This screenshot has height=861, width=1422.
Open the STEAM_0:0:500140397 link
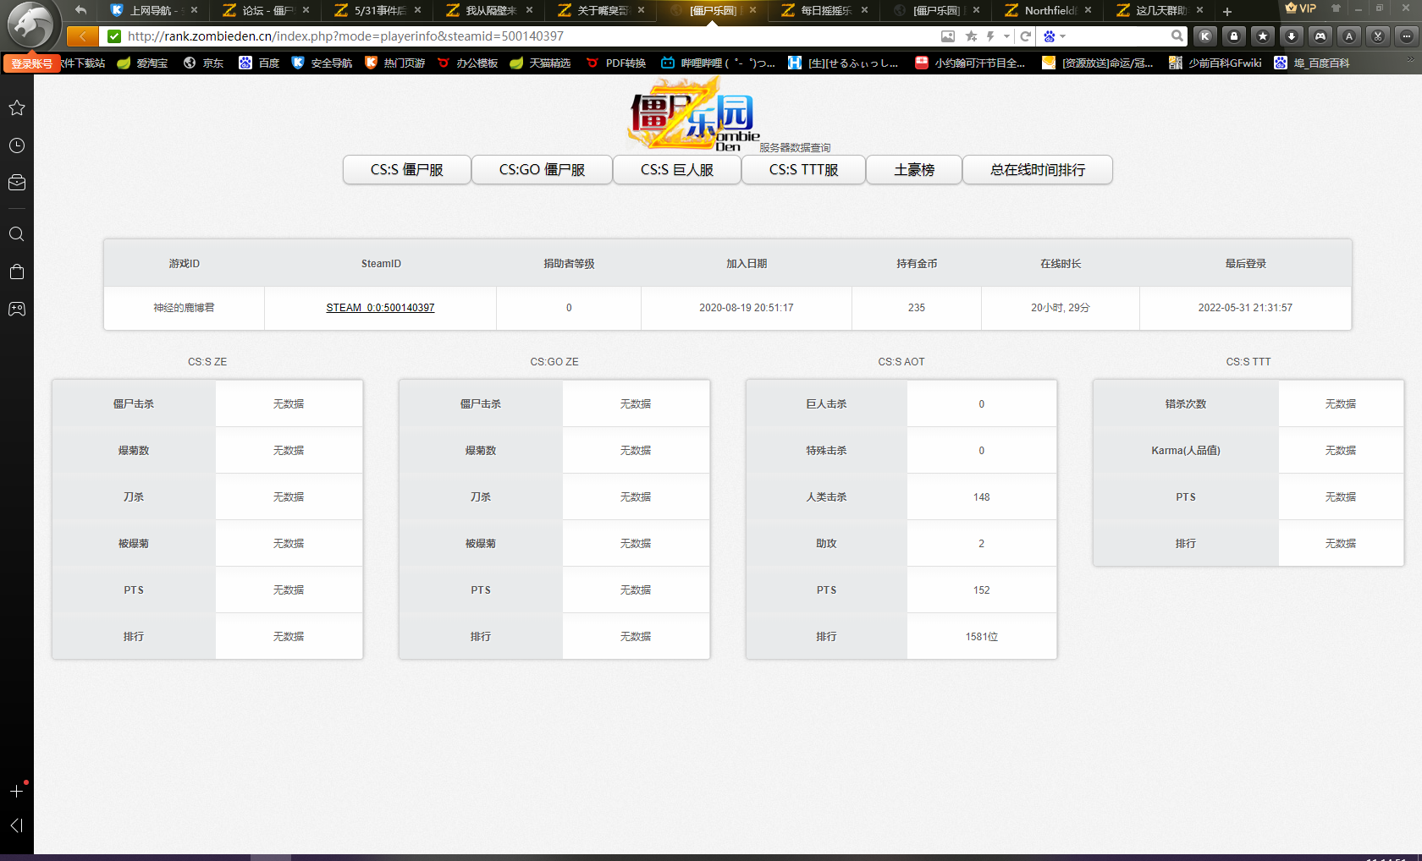tap(380, 308)
